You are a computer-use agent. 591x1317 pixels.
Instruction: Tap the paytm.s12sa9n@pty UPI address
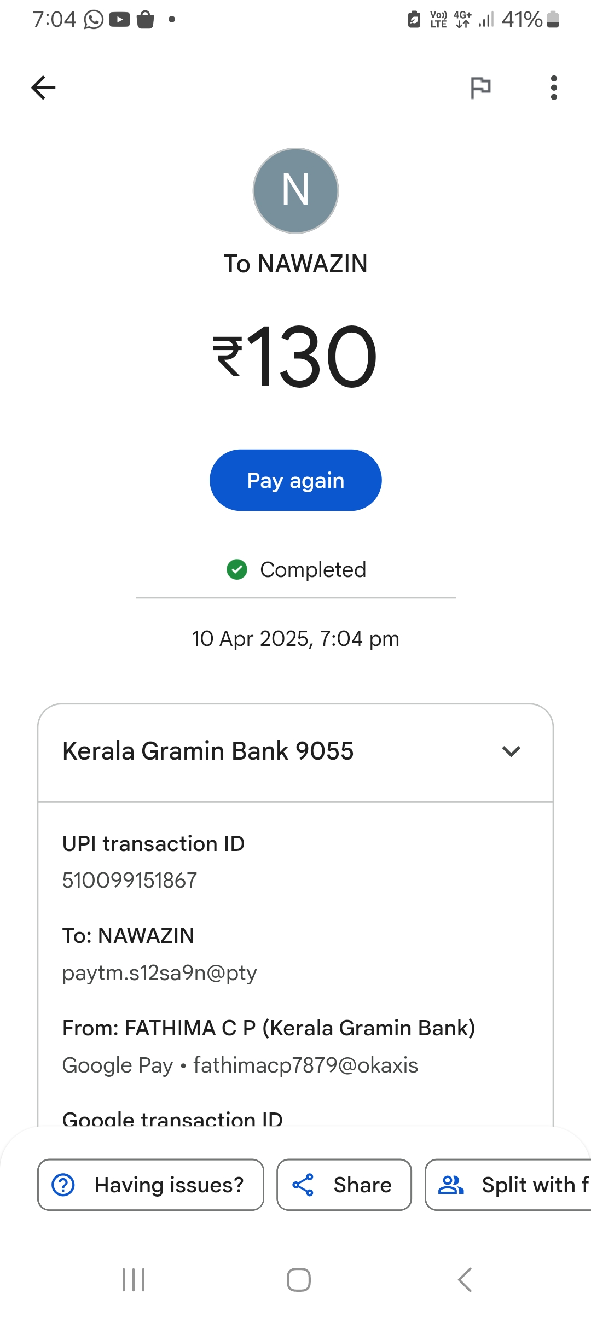point(159,973)
